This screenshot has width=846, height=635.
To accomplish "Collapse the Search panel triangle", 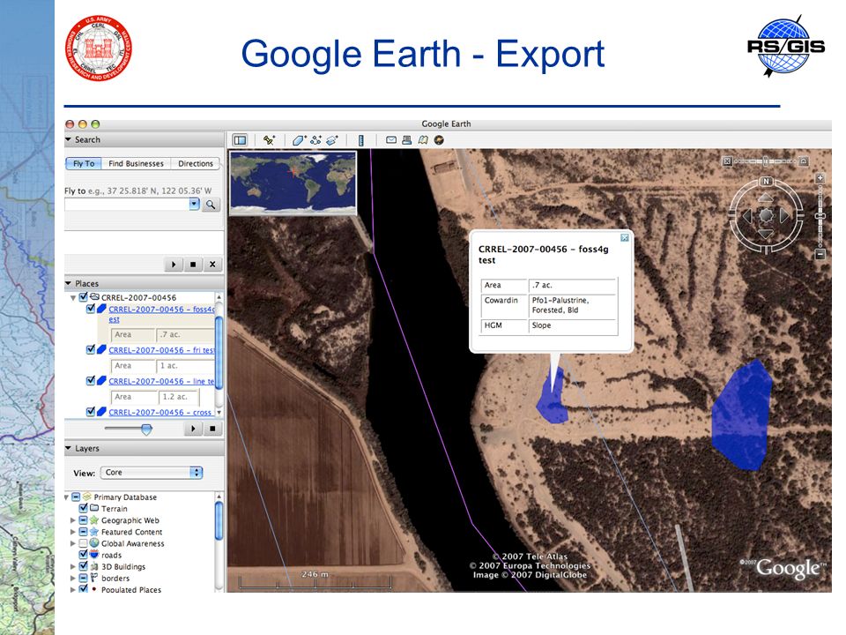I will pos(69,139).
